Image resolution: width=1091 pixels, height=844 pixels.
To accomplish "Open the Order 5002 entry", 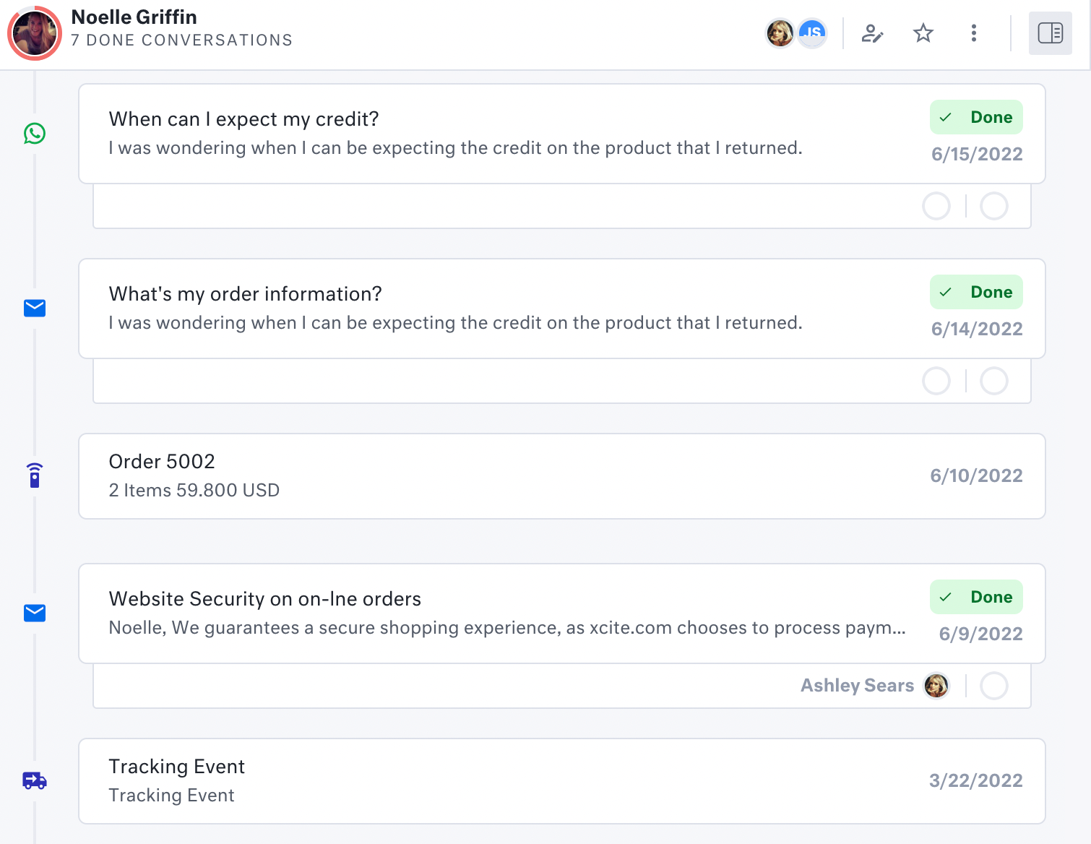I will (162, 462).
